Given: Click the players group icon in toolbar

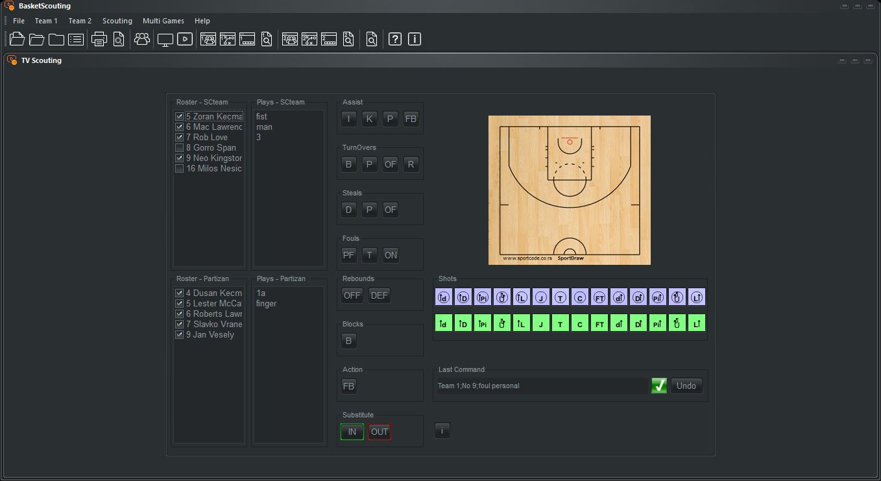Looking at the screenshot, I should (x=141, y=39).
